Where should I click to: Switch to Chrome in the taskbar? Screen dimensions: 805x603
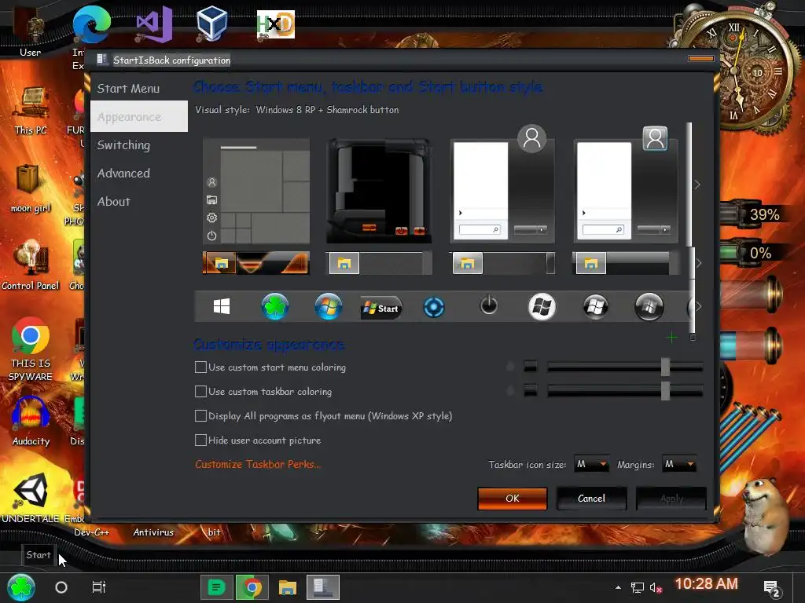(252, 587)
